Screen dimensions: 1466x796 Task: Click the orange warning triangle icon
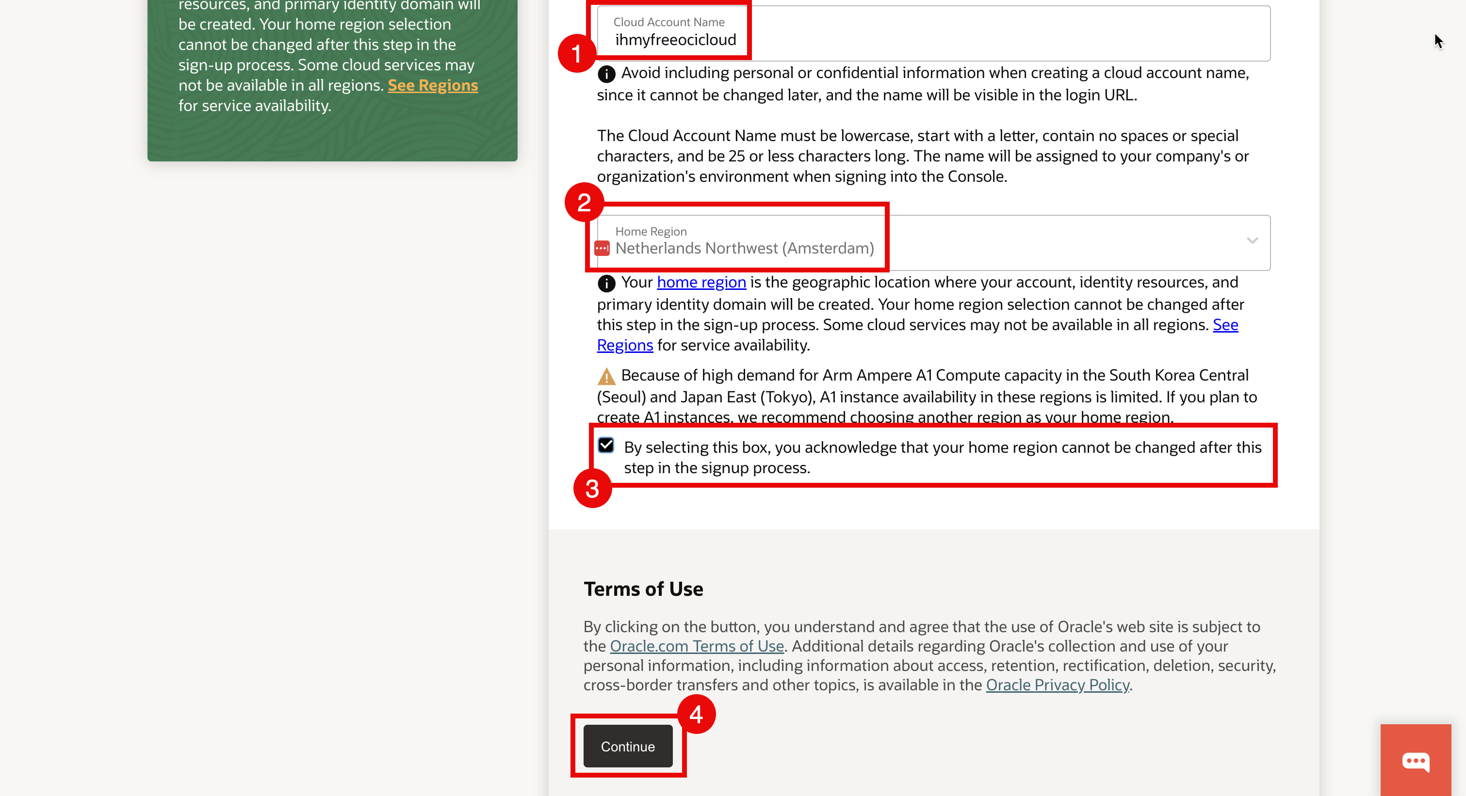pos(606,376)
